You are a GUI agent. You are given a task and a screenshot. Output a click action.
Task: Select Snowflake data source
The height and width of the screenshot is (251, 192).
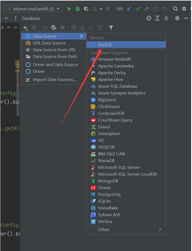126,208
